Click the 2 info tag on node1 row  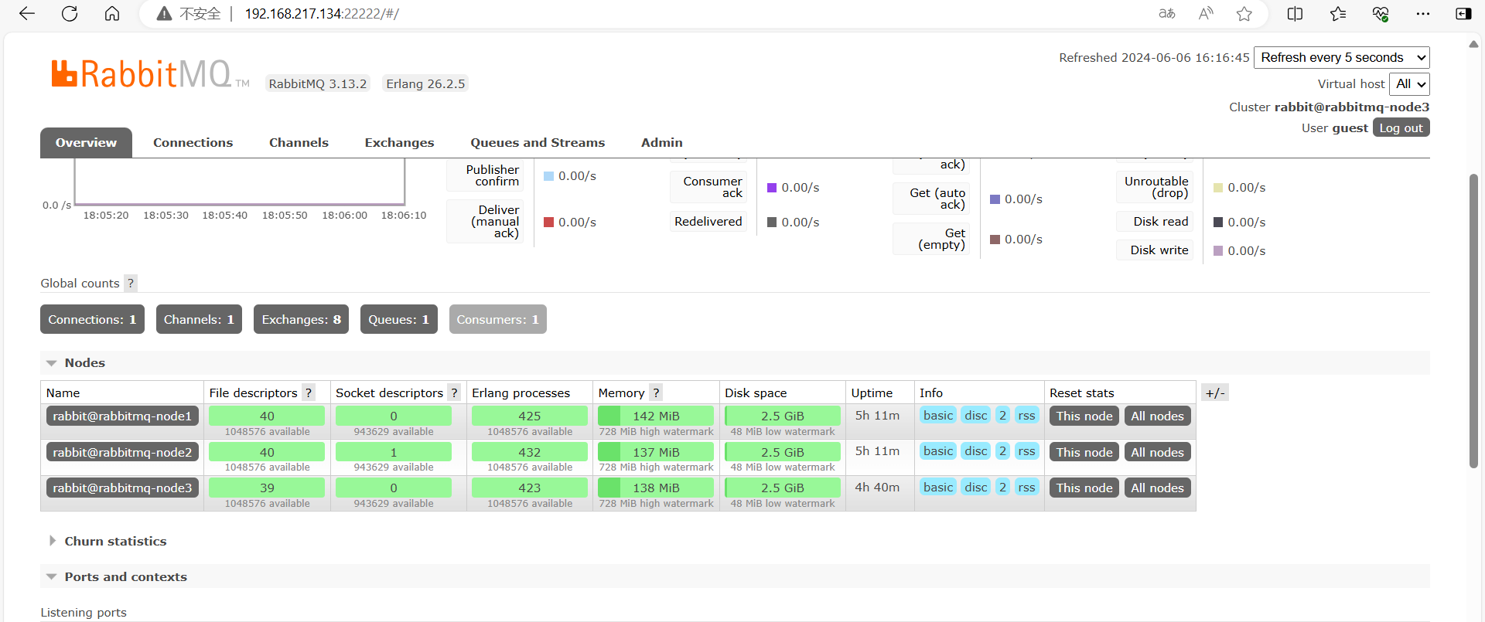click(1002, 416)
